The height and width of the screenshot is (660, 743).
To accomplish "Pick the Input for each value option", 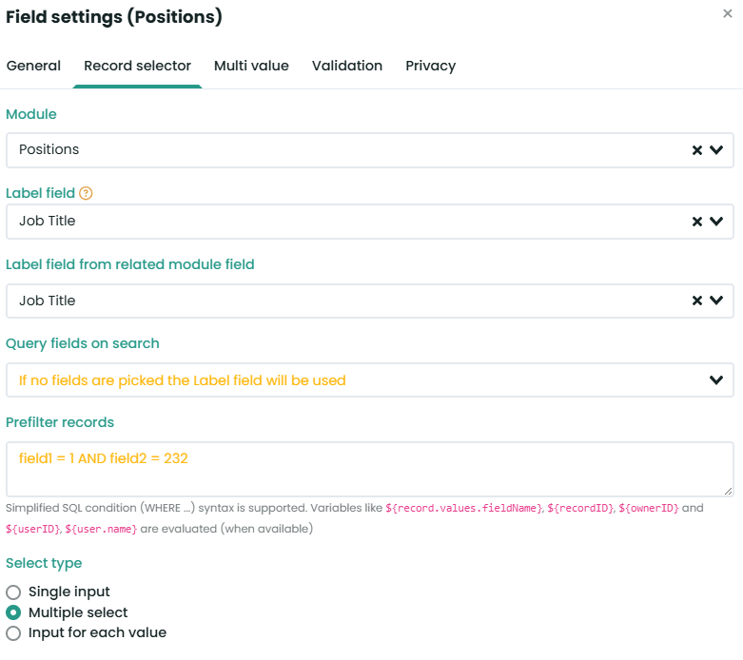I will [13, 633].
